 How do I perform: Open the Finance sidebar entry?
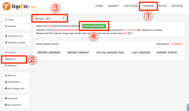click(x=16, y=52)
